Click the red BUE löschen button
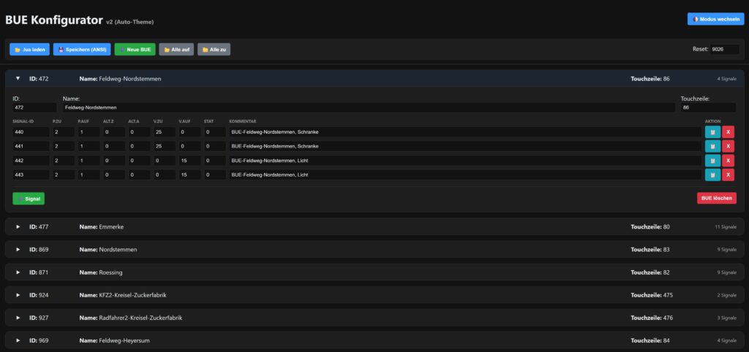Viewport: 749px width, 352px height. point(716,199)
